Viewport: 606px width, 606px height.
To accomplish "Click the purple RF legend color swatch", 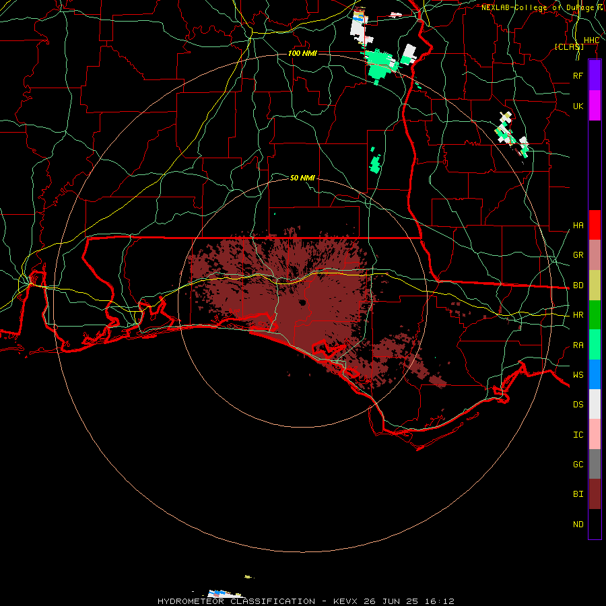I will (595, 75).
